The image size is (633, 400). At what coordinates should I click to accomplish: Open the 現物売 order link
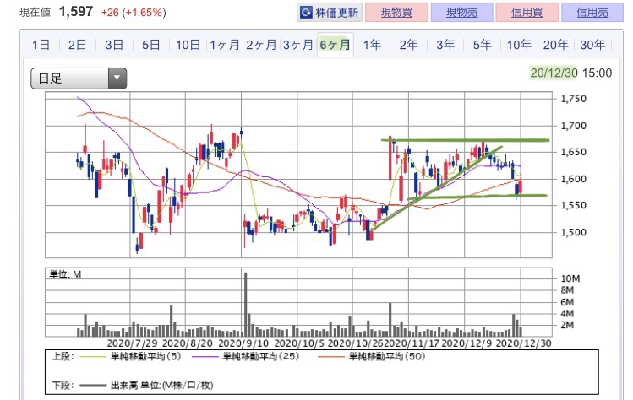pos(461,13)
